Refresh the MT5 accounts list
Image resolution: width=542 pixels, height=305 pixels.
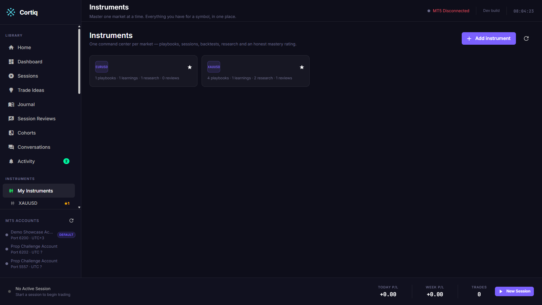(71, 221)
